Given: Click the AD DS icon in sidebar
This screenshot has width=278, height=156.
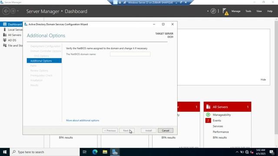Looking at the screenshot, I should 5,40.
